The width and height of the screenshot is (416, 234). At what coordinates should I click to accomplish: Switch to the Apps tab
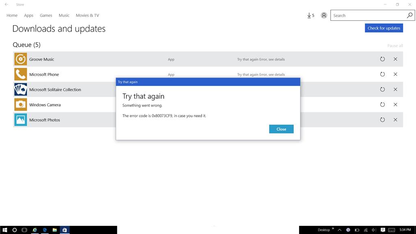coord(29,15)
